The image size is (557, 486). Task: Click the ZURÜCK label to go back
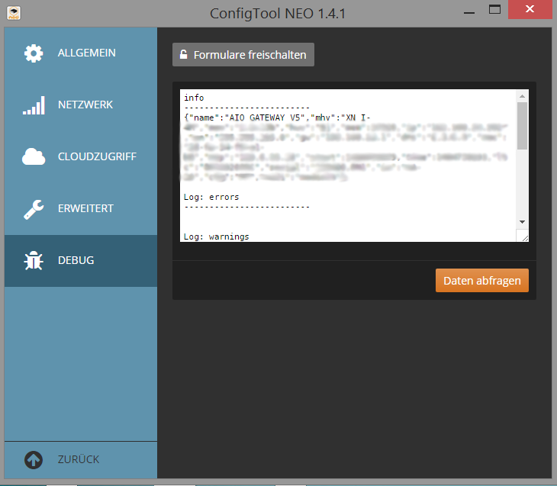point(78,460)
